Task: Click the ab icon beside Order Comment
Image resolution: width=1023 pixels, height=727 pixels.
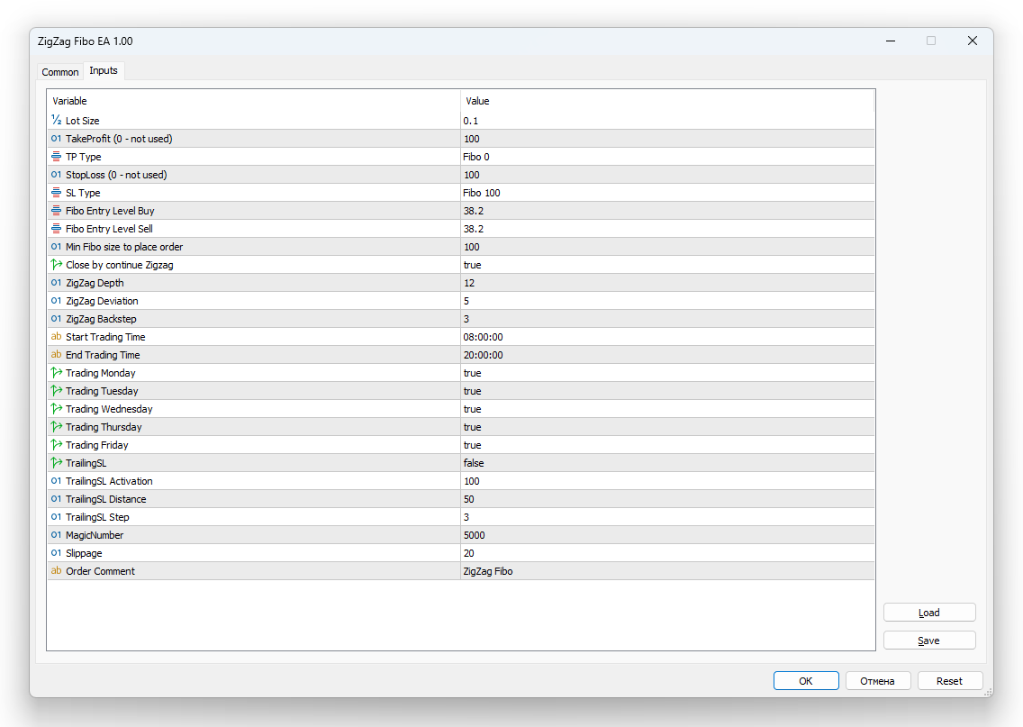Action: [56, 570]
